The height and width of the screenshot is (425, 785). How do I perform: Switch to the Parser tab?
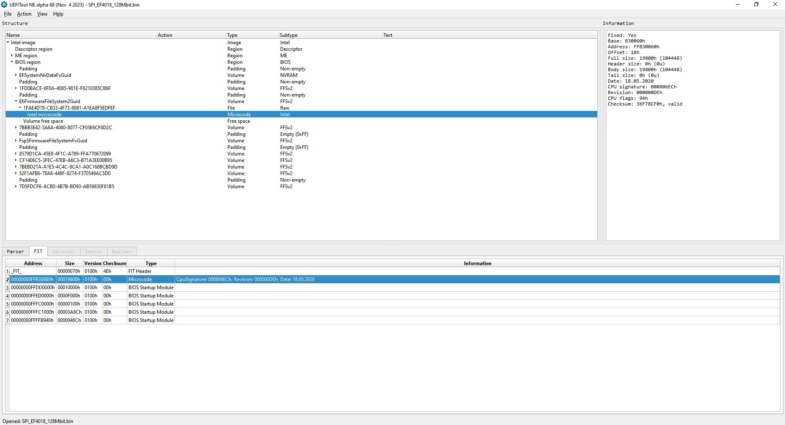click(16, 252)
